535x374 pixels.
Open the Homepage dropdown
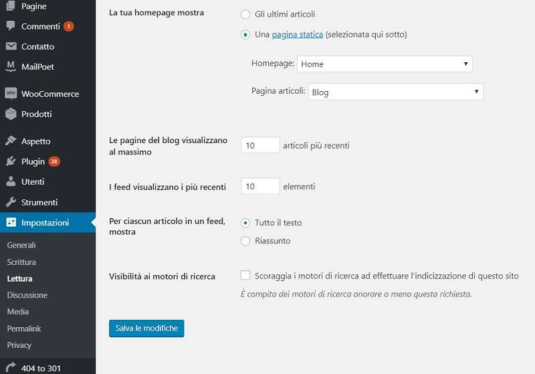[385, 64]
